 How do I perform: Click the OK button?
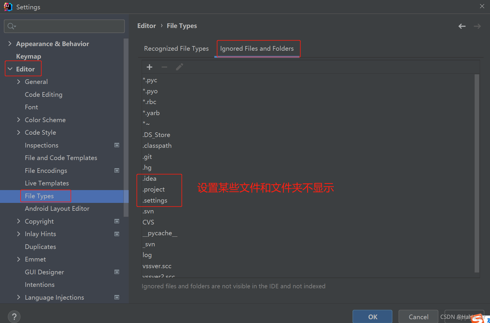(373, 317)
